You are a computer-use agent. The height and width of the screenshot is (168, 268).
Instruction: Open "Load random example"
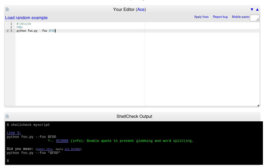[x=26, y=18]
